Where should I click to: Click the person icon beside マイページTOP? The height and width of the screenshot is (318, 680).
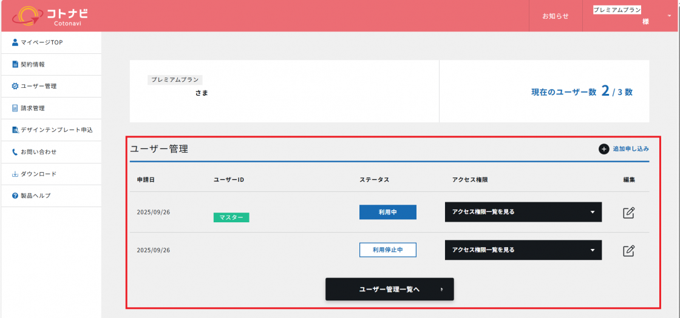[15, 42]
